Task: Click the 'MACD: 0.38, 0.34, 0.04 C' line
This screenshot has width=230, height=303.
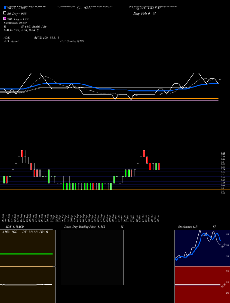Action: click(x=21, y=30)
